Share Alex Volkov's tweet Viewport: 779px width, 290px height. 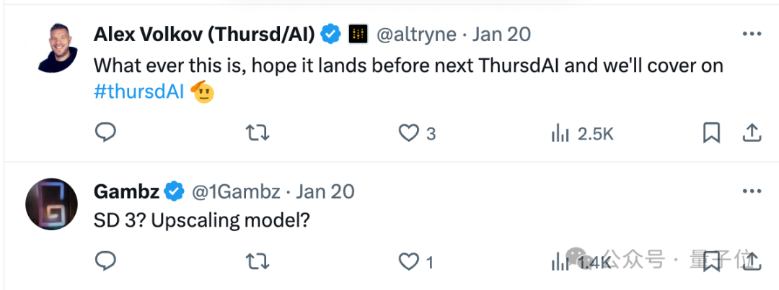point(752,132)
